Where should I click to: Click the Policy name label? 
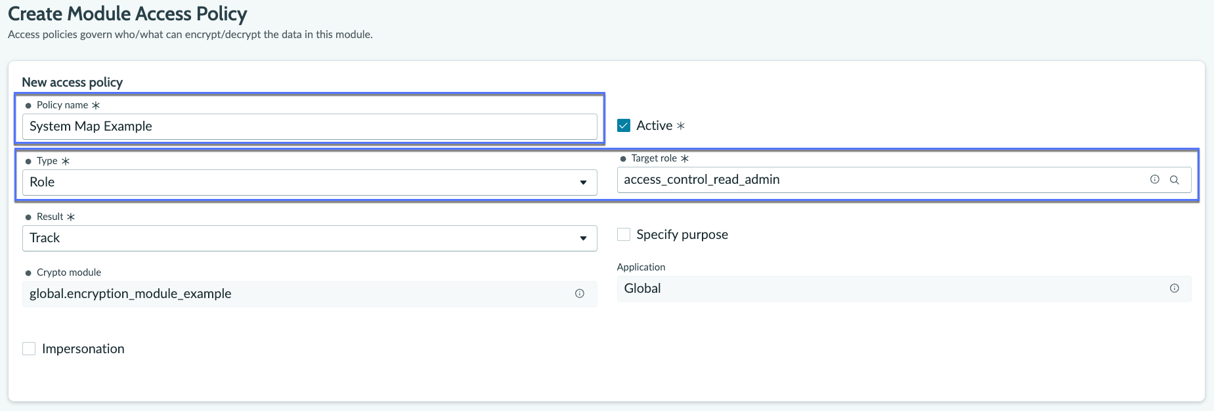62,105
